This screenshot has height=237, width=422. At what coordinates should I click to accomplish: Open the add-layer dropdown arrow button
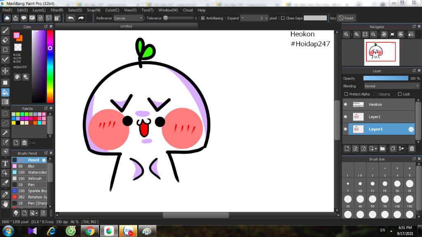373,149
